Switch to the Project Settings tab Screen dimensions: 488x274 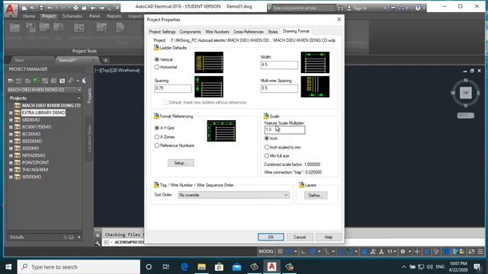162,32
